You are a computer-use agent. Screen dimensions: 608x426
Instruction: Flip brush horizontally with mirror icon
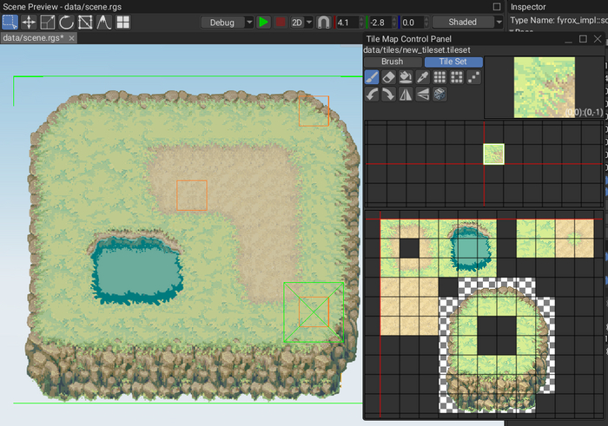406,95
